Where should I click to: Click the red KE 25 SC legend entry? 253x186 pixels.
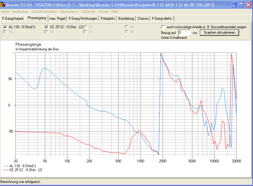23,170
